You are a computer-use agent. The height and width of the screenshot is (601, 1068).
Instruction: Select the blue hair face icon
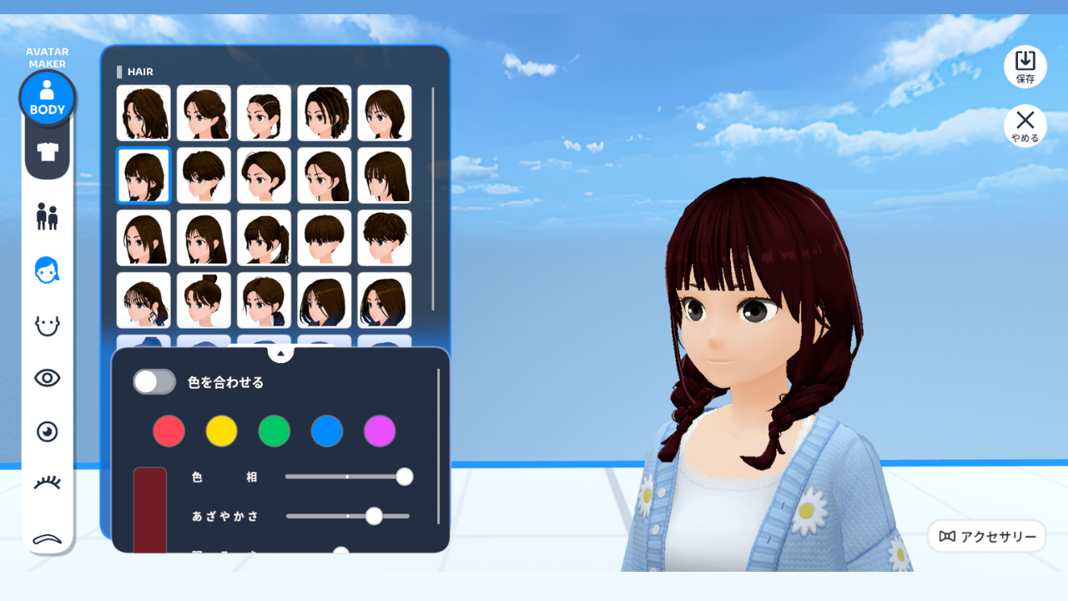[x=48, y=270]
